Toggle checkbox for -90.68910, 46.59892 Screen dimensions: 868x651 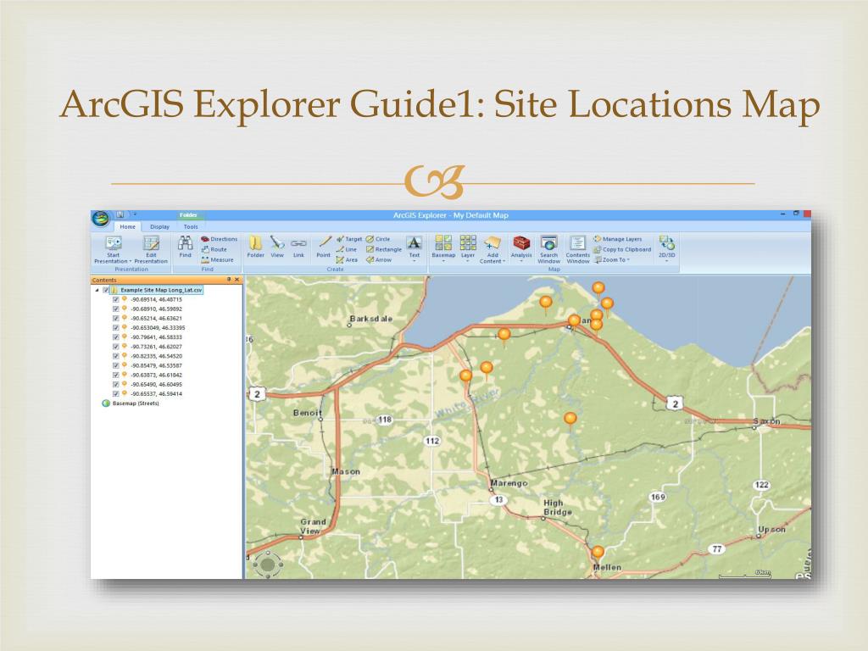click(x=115, y=309)
